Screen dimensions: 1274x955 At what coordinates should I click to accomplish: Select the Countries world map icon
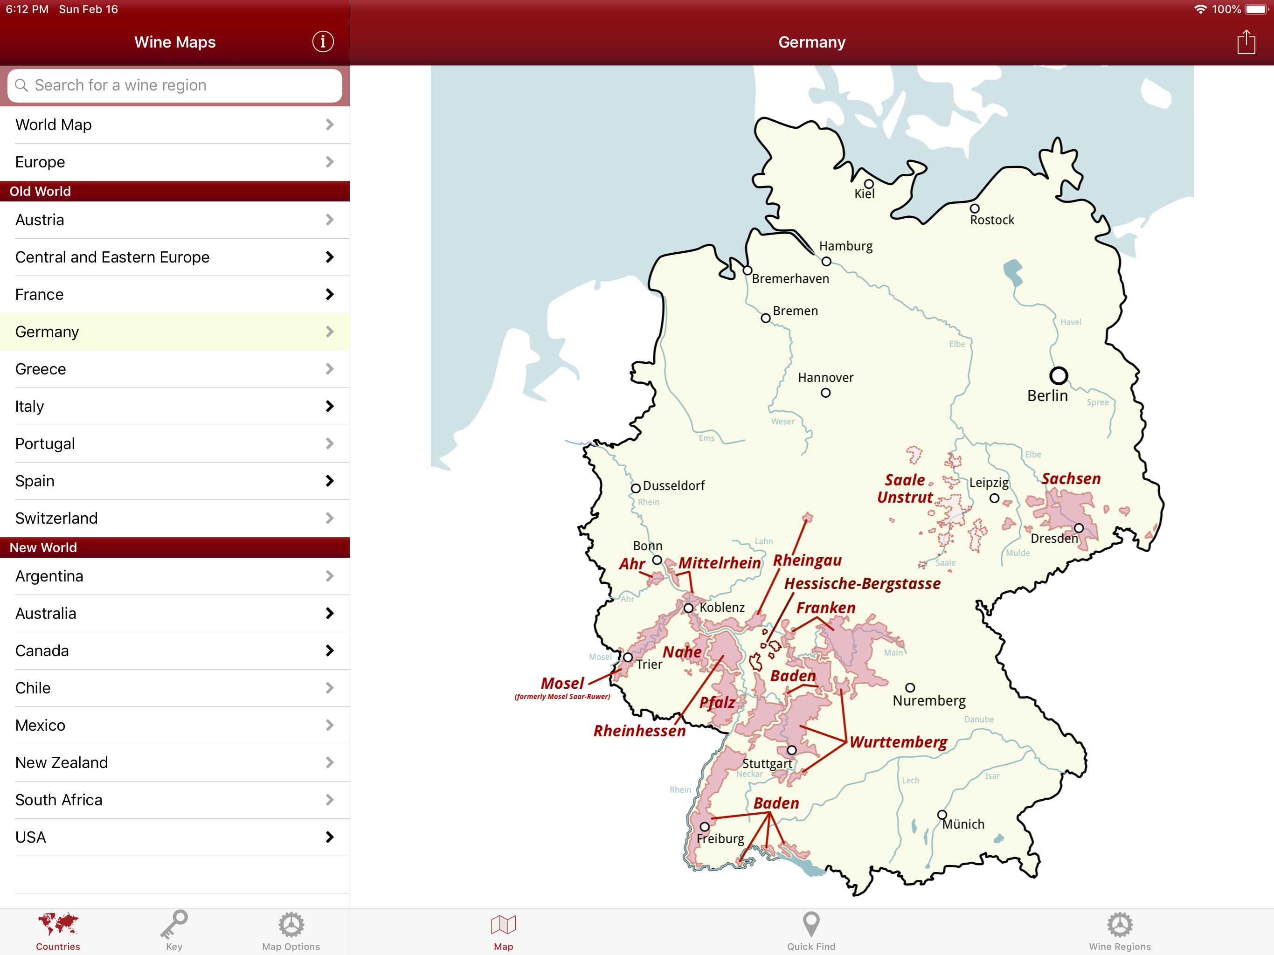[x=58, y=925]
